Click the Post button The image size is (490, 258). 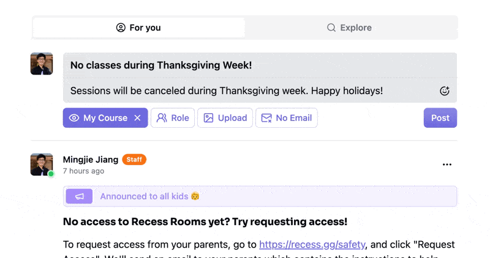tap(440, 118)
